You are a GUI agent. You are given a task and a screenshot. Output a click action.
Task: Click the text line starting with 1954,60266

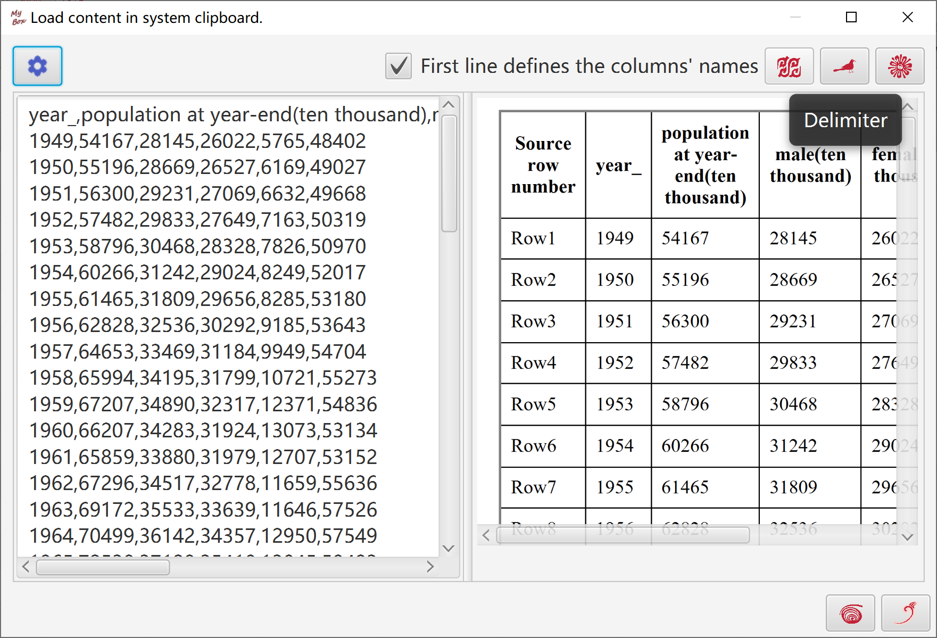pos(197,272)
